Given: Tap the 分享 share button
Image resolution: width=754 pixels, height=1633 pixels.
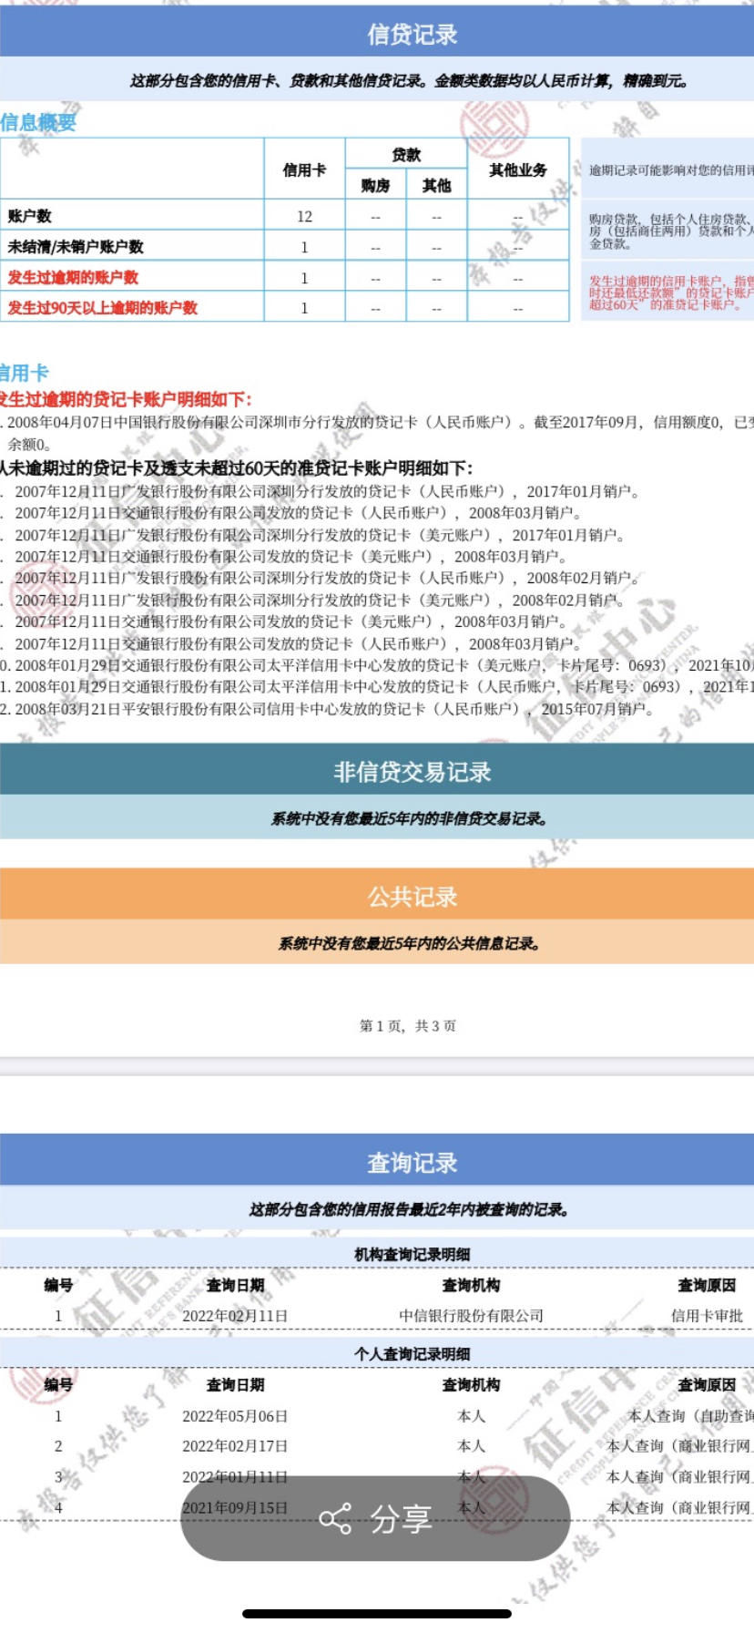Looking at the screenshot, I should 375,1518.
